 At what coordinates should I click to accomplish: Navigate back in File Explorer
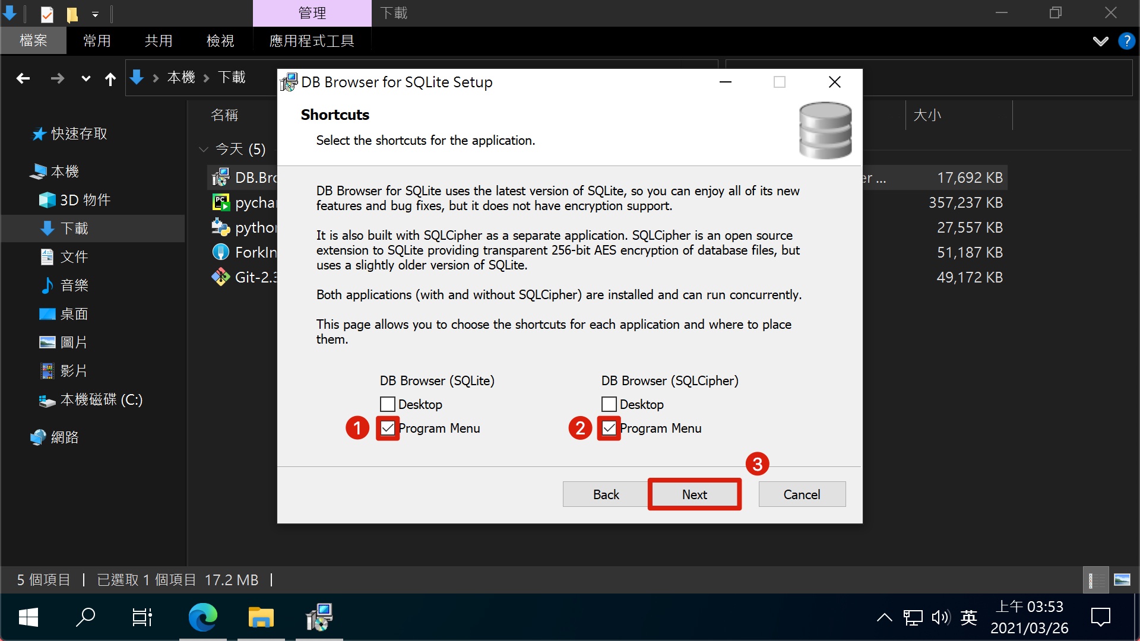[x=23, y=78]
